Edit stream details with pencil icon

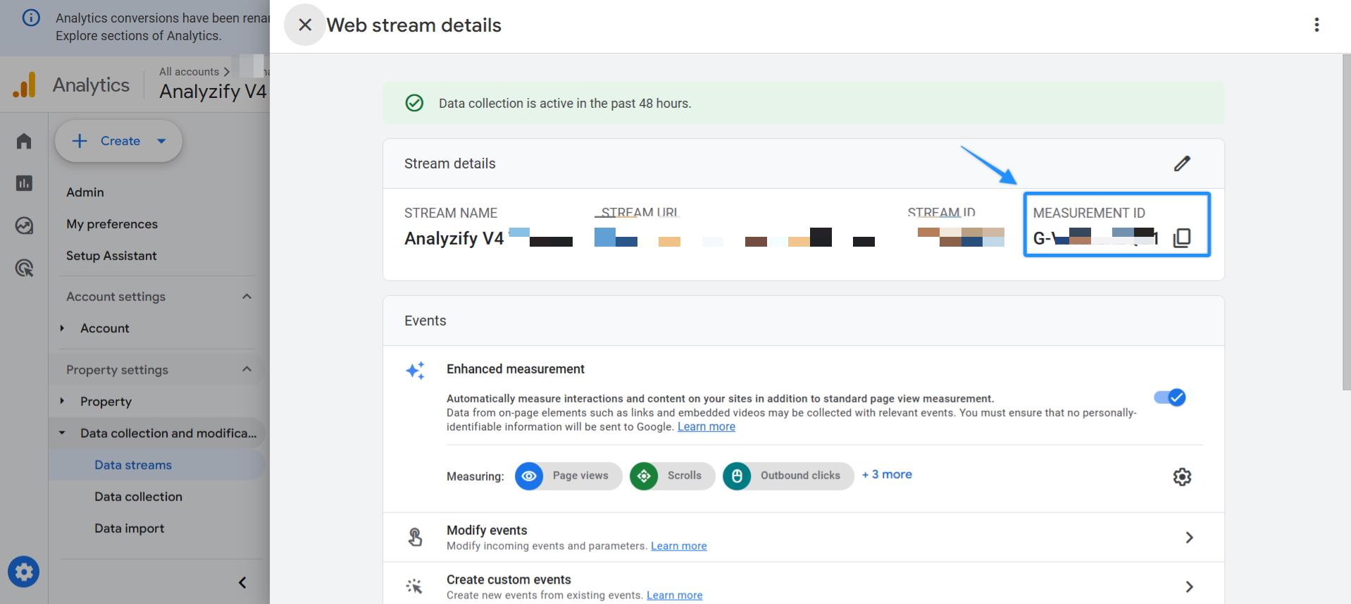[x=1182, y=164]
